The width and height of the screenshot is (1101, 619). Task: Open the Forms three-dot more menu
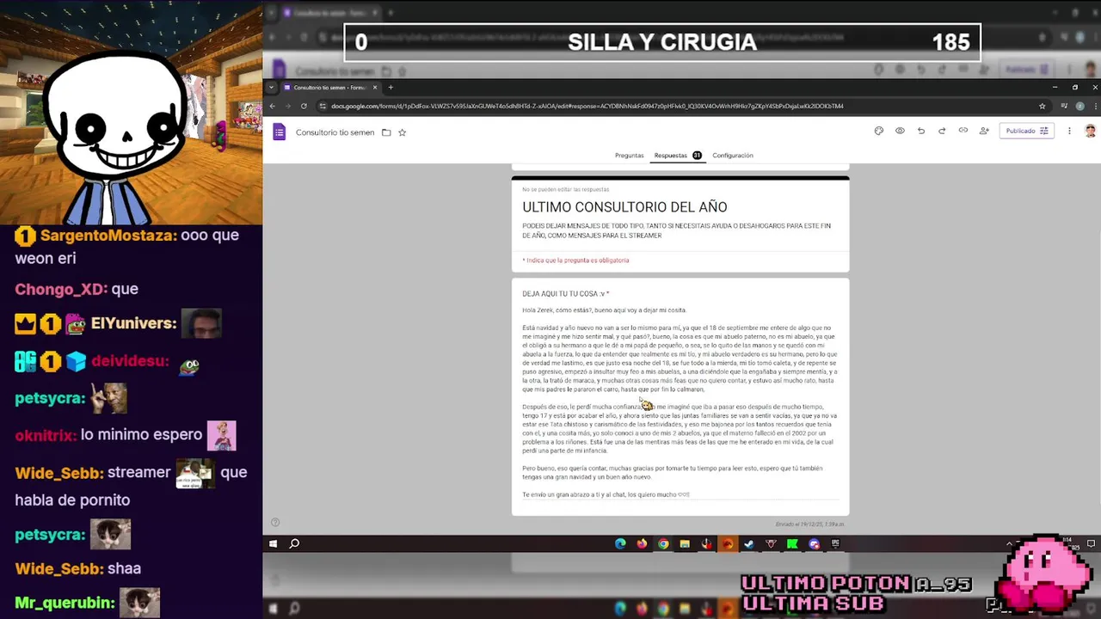[1069, 131]
